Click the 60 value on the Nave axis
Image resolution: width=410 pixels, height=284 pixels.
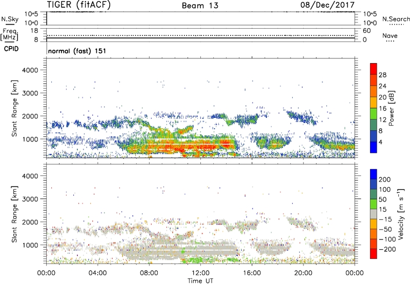(x=366, y=31)
